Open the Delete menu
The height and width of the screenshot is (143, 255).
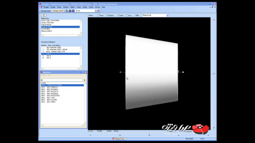[x=91, y=7]
